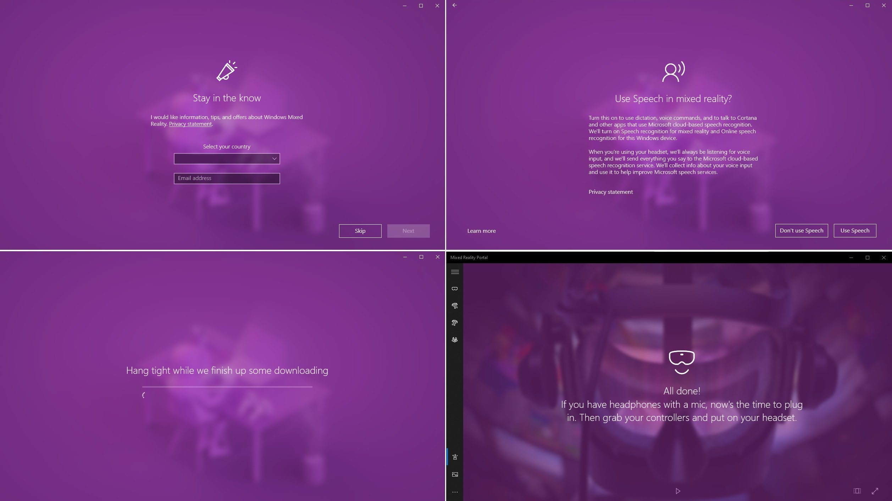Click the more options ellipsis icon in sidebar
Screen dimensions: 892x501
(455, 492)
